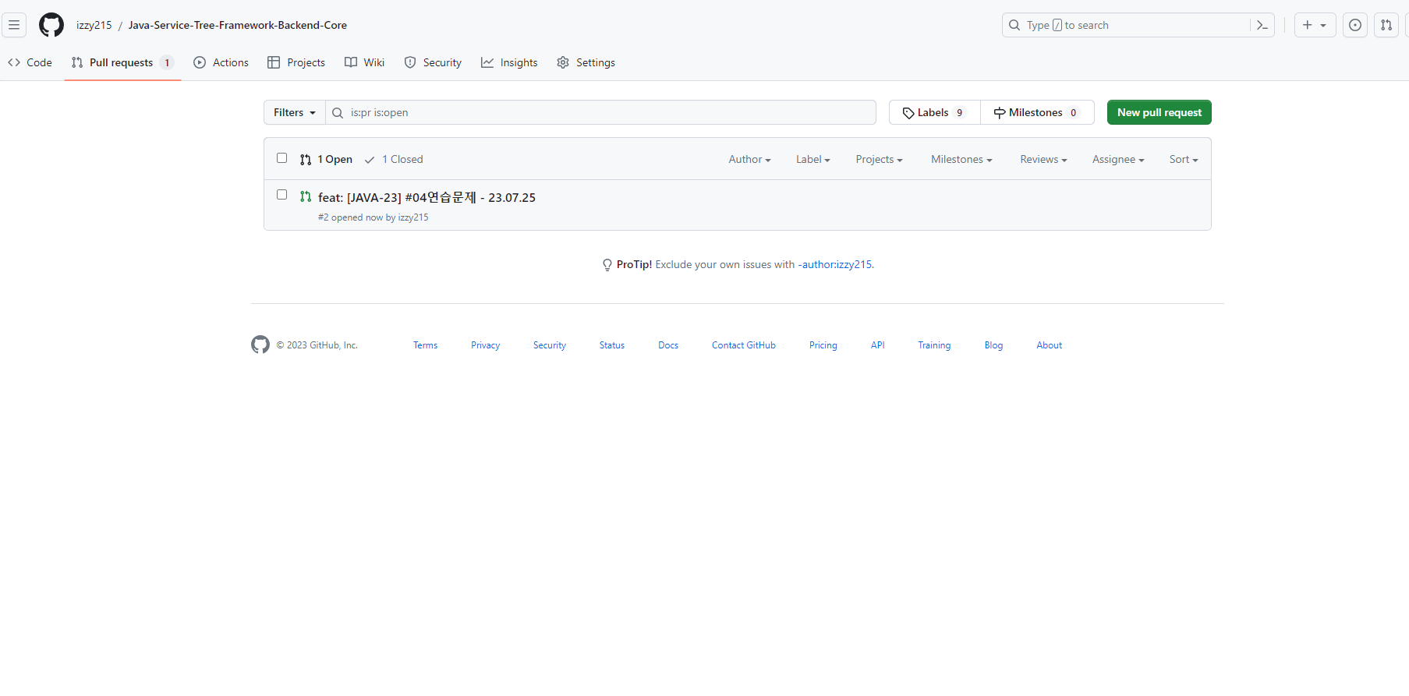Open pull request feat: [JAVA-23] #04연습문제
Image resolution: width=1409 pixels, height=696 pixels.
click(427, 197)
